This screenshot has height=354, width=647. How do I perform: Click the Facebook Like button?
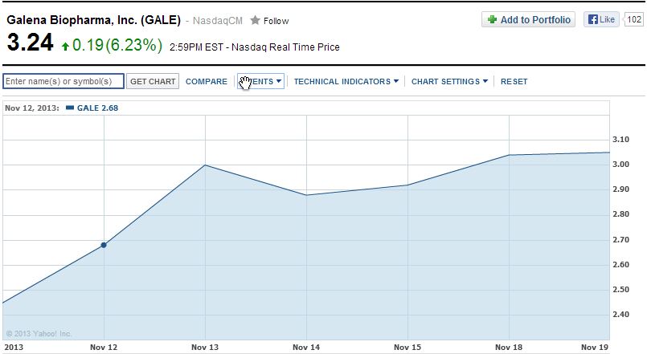(x=601, y=20)
